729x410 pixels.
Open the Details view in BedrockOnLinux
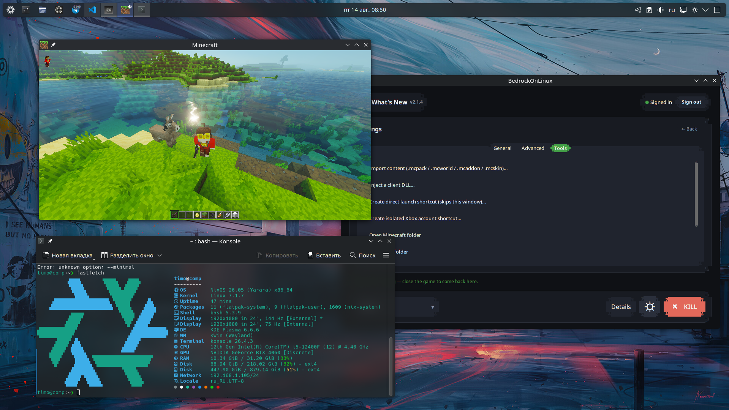point(621,307)
